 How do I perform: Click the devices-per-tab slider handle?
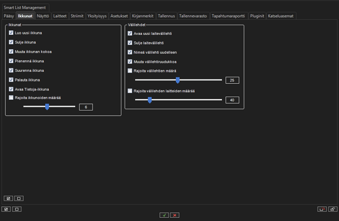click(x=150, y=100)
